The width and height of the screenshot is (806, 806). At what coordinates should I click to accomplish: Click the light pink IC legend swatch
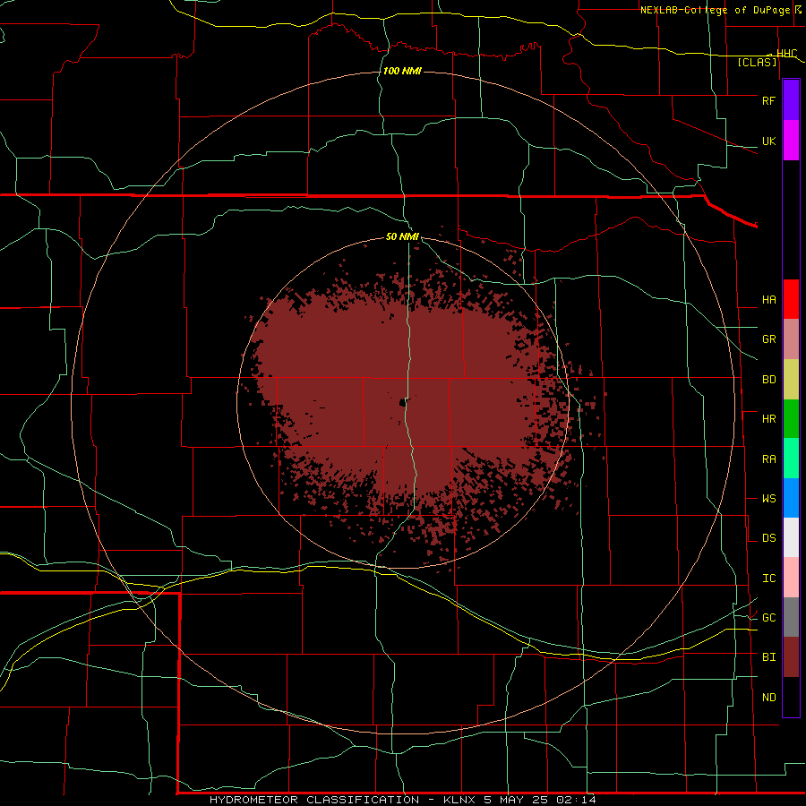click(791, 578)
